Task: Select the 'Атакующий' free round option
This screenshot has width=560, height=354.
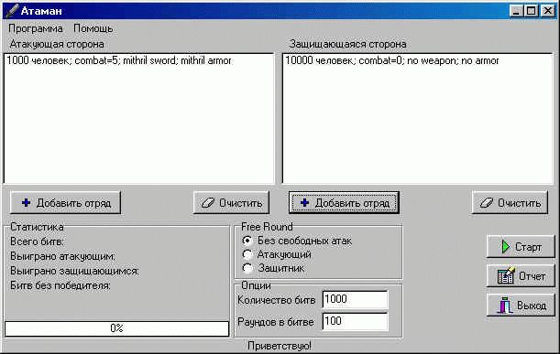Action: click(247, 254)
